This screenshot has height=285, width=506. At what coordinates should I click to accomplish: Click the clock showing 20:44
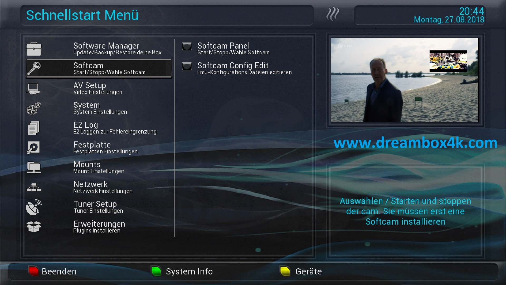click(x=471, y=11)
